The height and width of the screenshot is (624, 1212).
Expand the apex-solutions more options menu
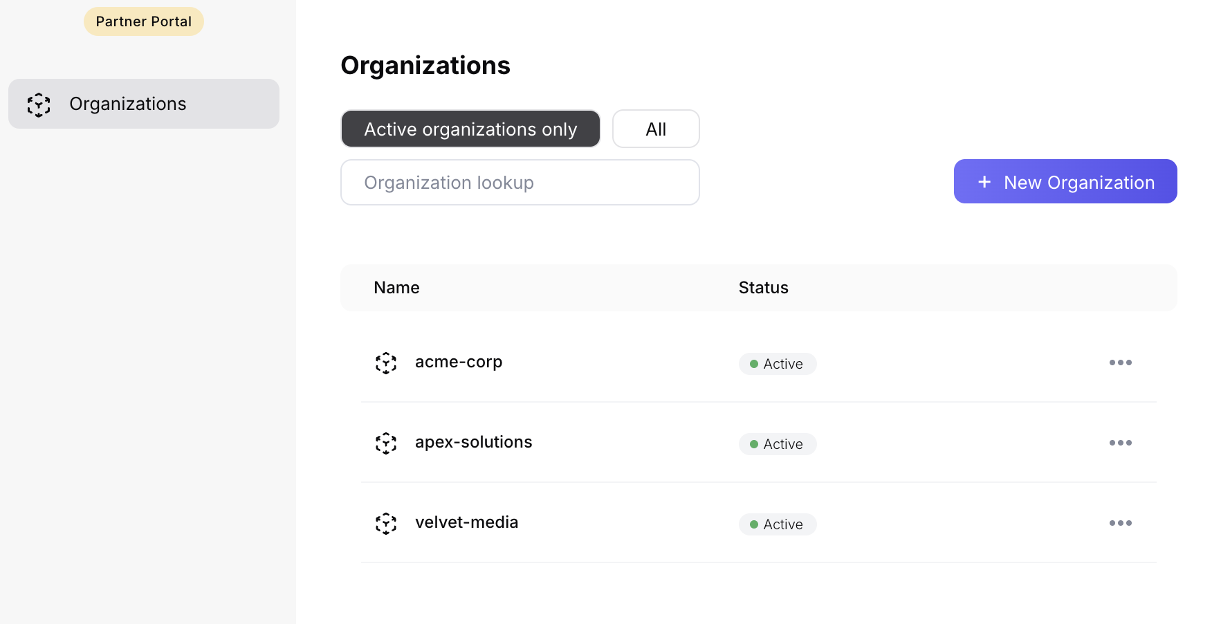click(1120, 443)
